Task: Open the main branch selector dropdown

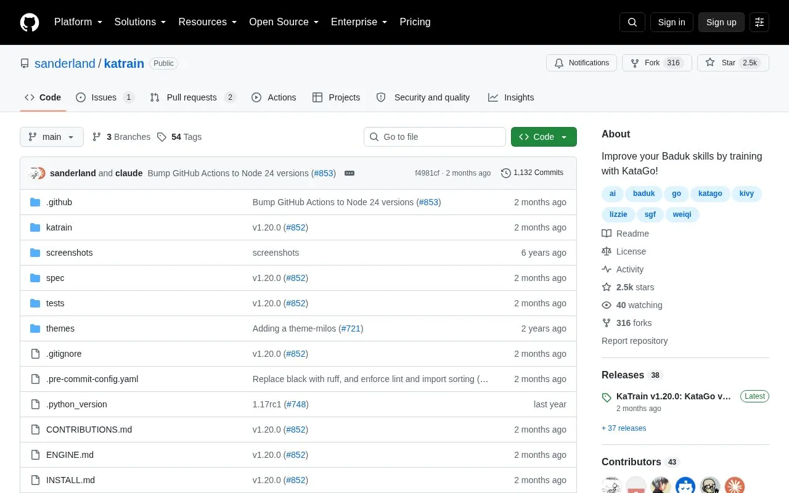Action: tap(52, 137)
